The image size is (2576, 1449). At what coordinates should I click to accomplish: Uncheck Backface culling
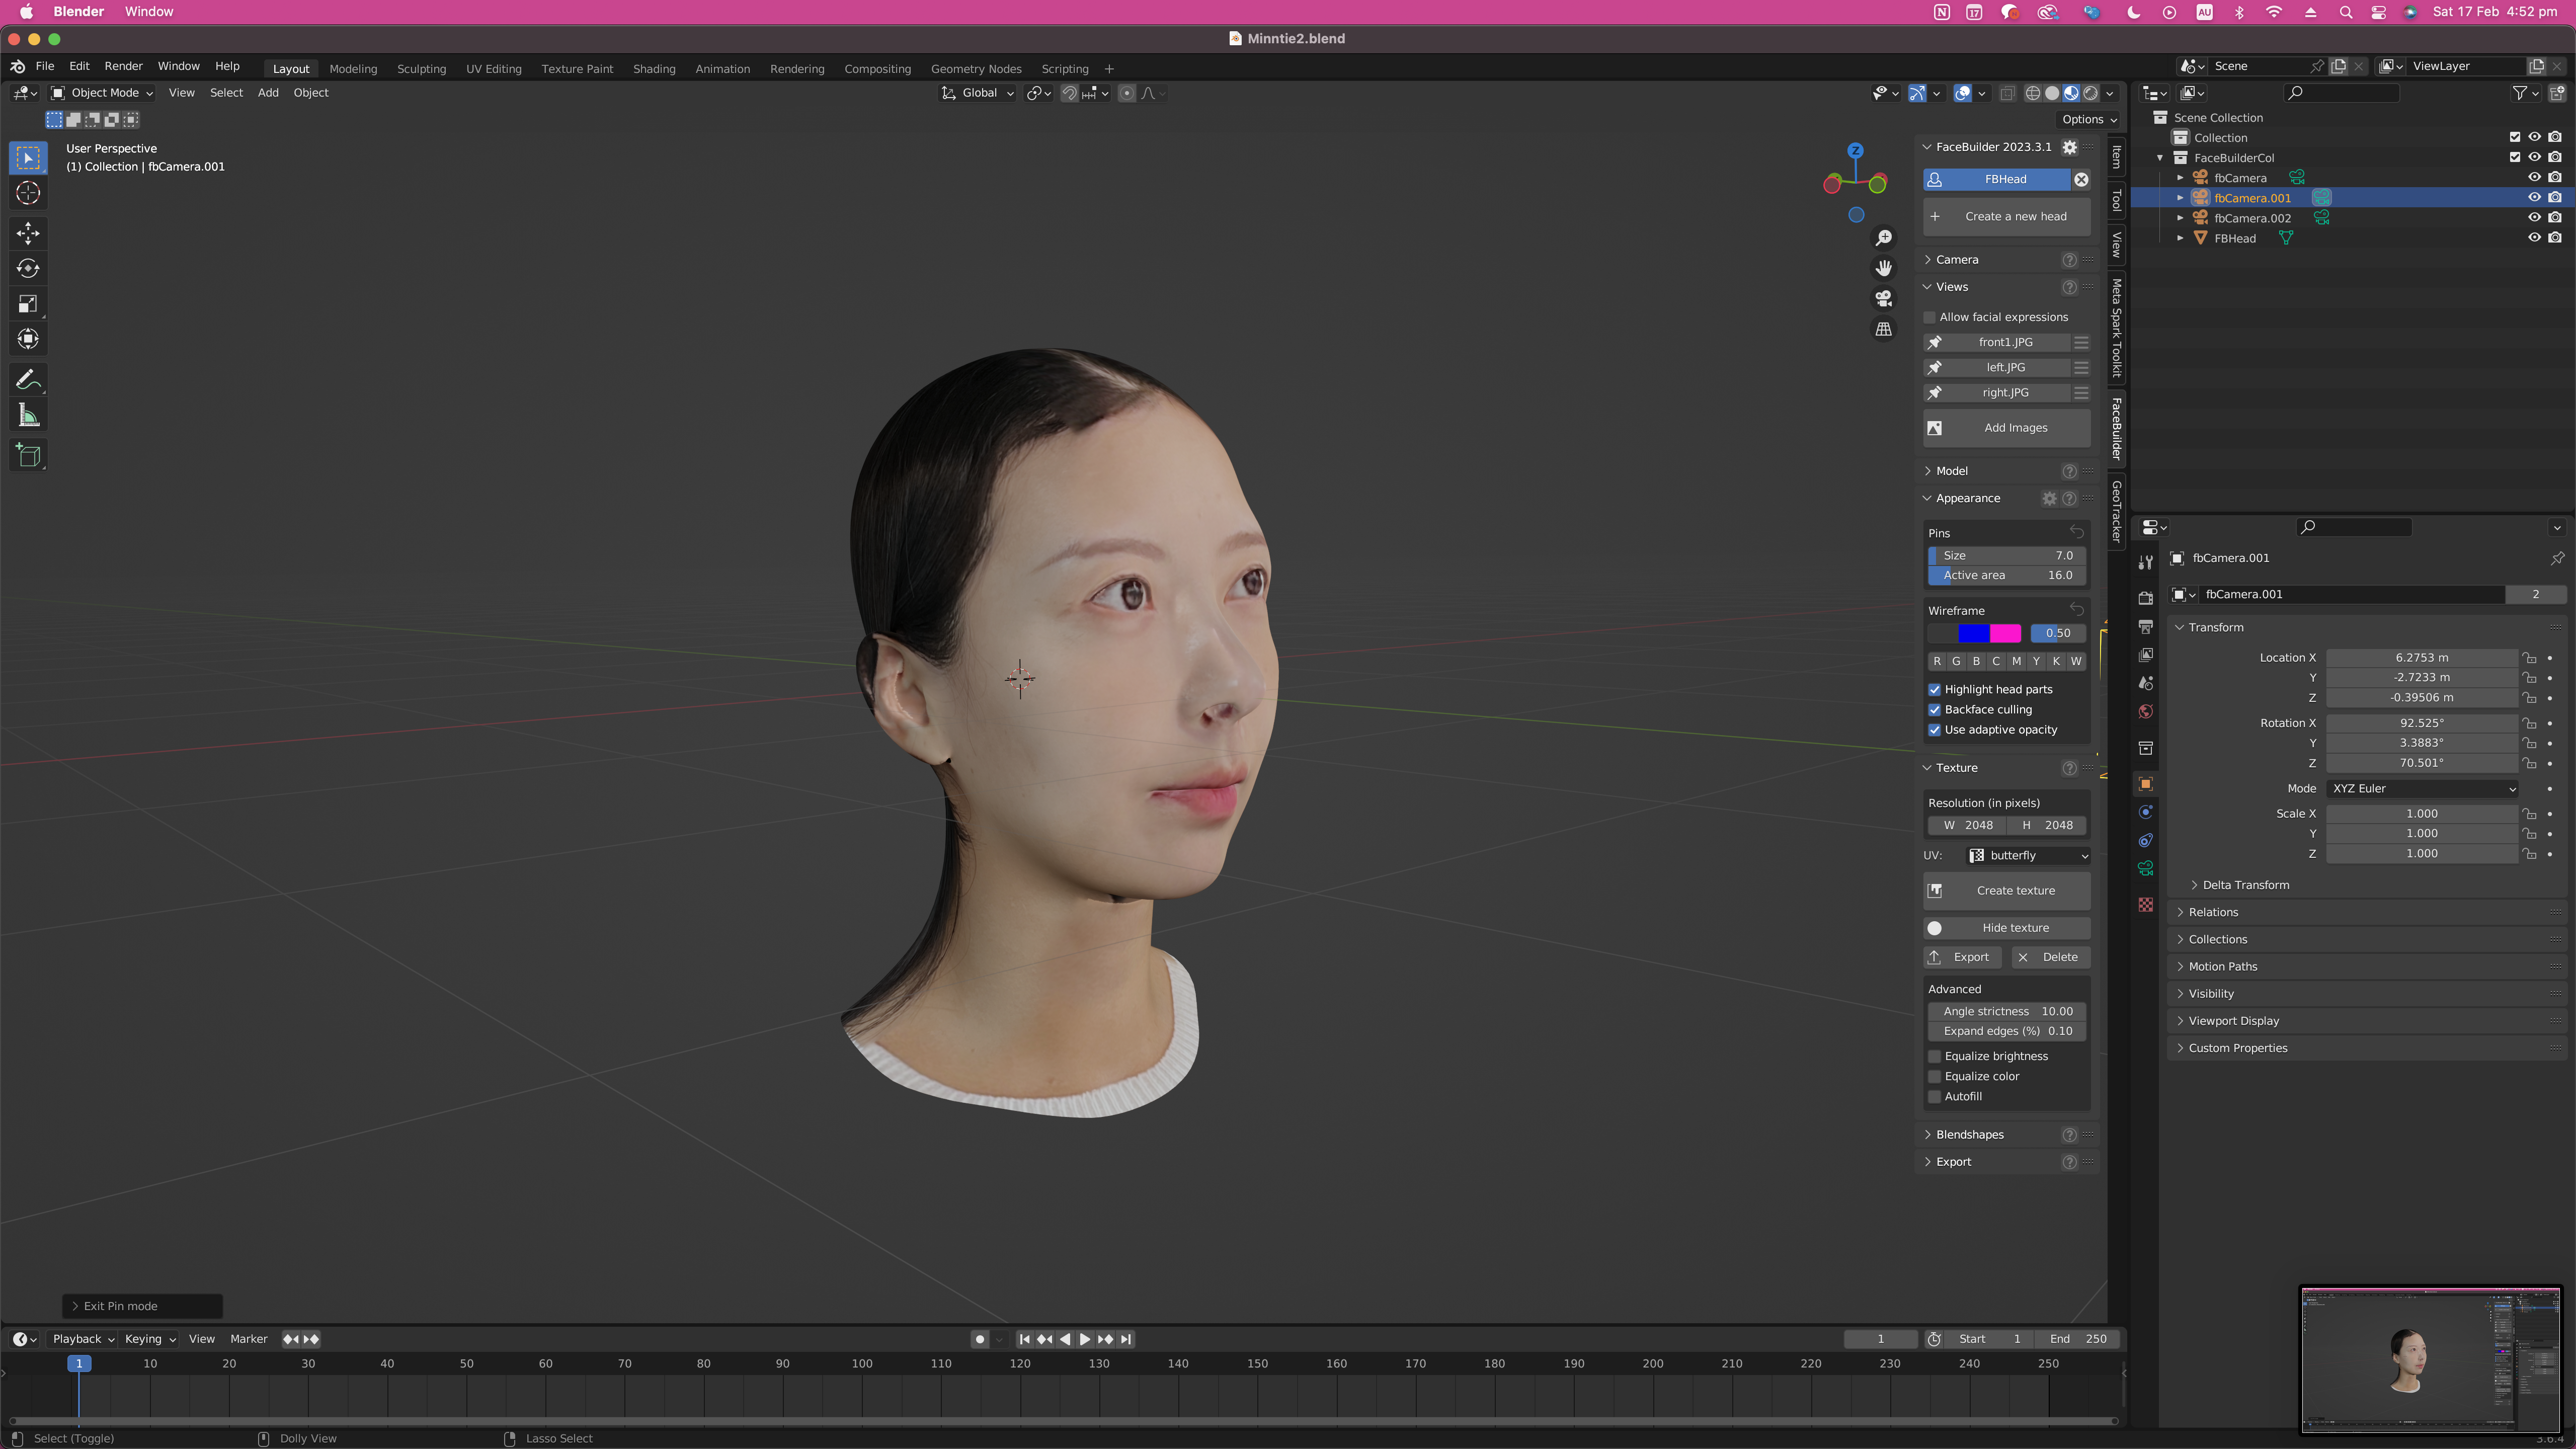click(x=1934, y=709)
